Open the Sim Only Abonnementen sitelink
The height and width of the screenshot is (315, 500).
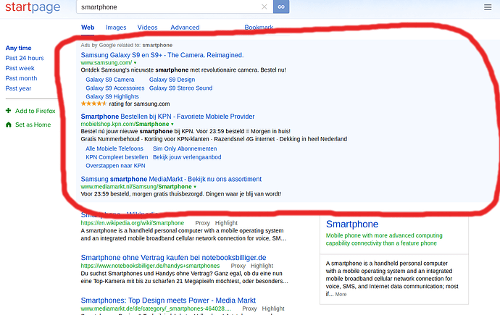pyautogui.click(x=185, y=148)
